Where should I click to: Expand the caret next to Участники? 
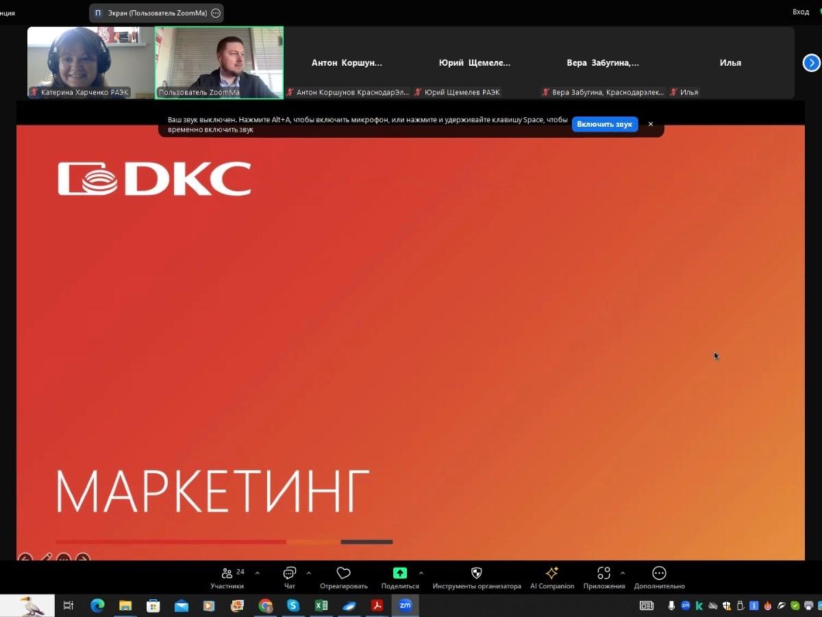tap(258, 573)
